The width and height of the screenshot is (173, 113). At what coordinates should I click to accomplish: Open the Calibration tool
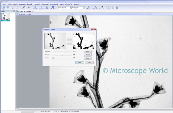click(x=89, y=8)
